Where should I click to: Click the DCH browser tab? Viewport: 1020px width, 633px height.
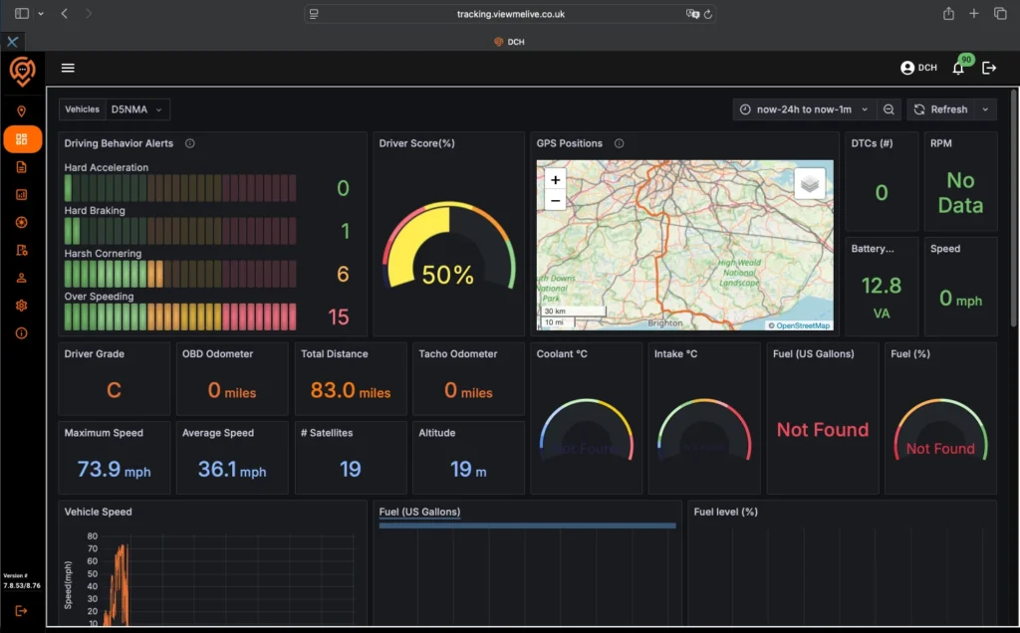[x=510, y=42]
